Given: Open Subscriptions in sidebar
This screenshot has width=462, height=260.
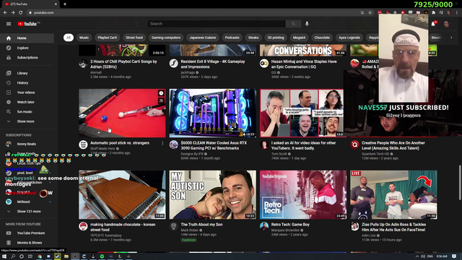Looking at the screenshot, I should [x=27, y=58].
